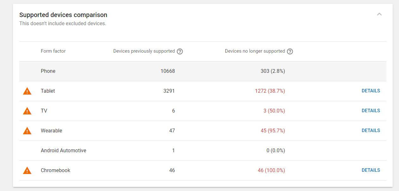Show DETAILS for Chromebook devices

pos(371,170)
